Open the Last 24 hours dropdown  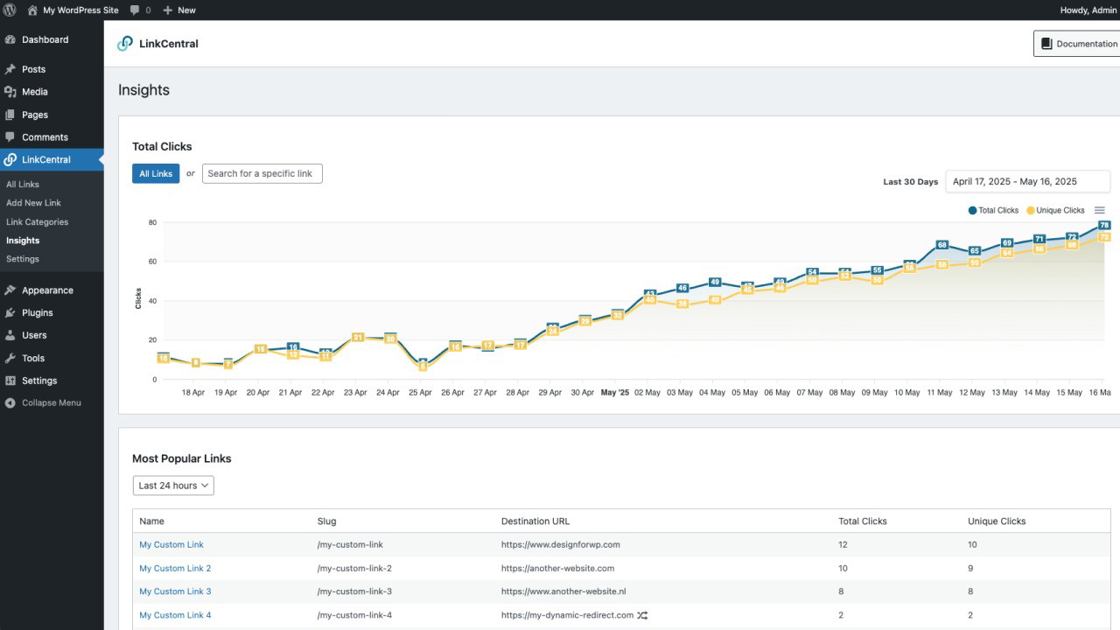[173, 486]
